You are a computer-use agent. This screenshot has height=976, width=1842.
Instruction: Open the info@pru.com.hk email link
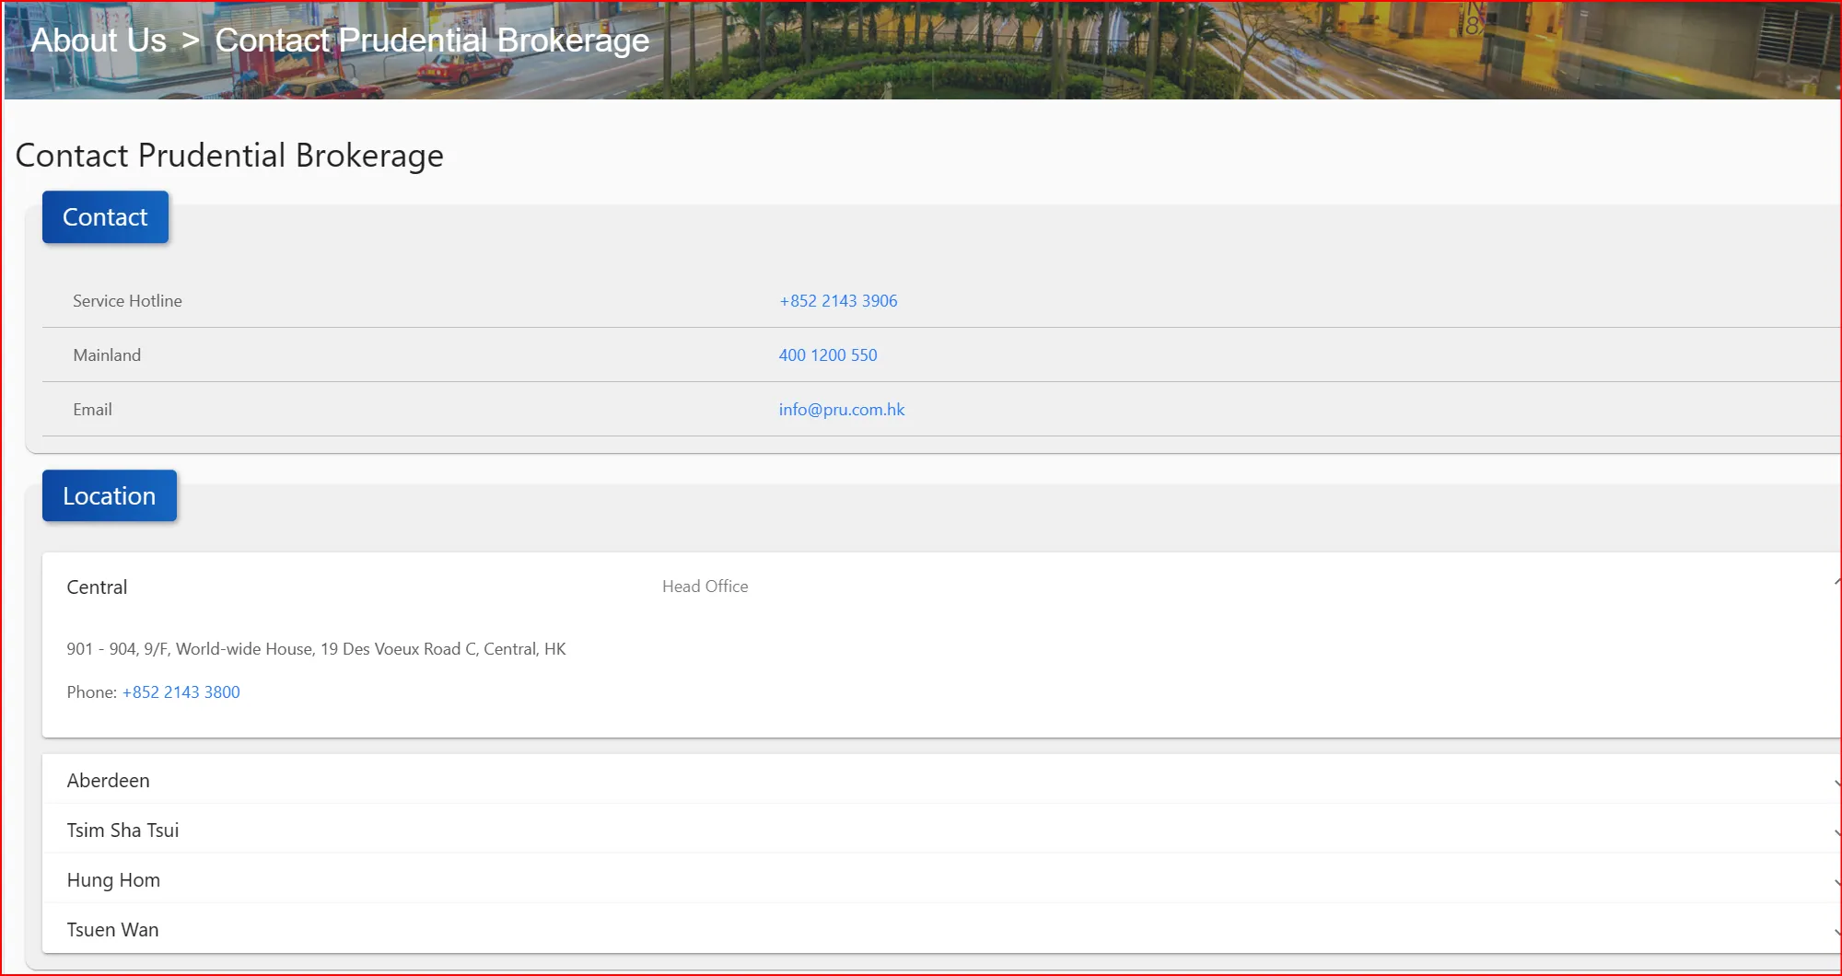point(842,410)
